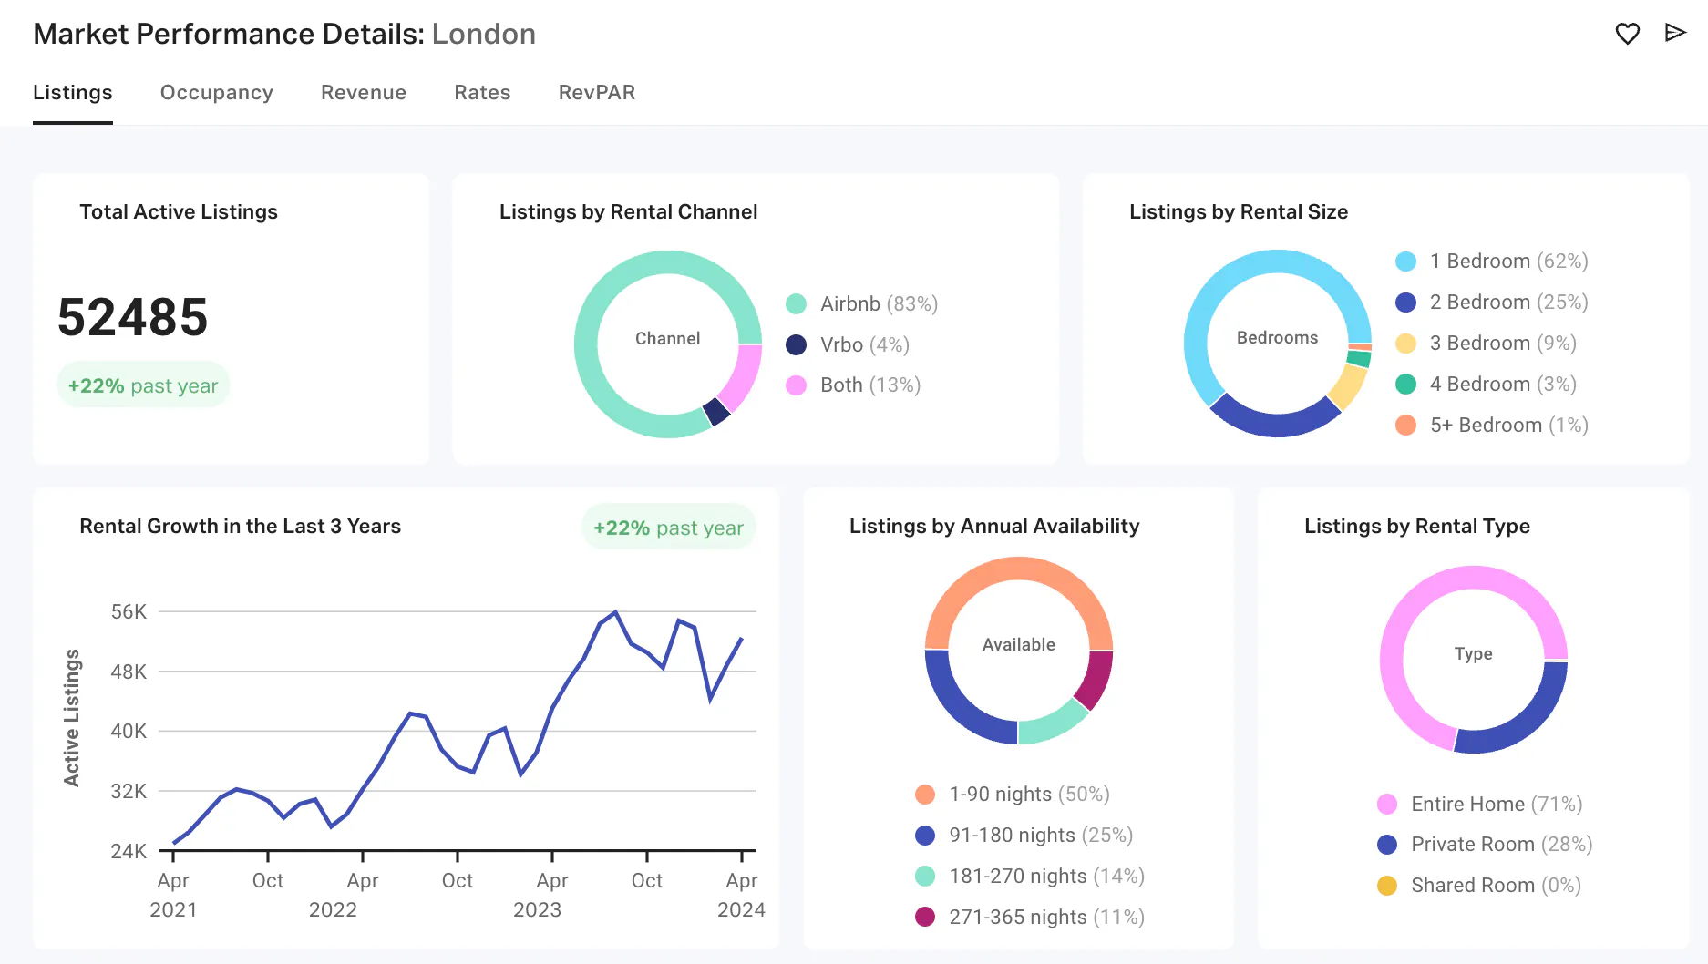1708x964 pixels.
Task: Click the Both channel legend dot
Action: [x=796, y=385]
